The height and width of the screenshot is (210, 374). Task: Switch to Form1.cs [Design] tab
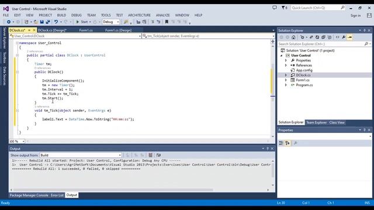pos(118,30)
